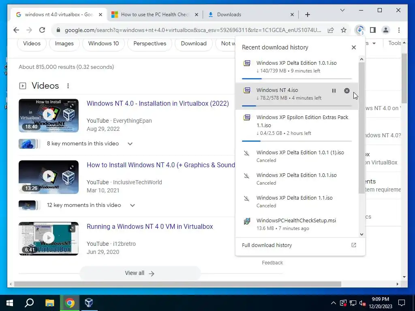Select the Download filter chip
Viewport: 415px width, 311px height.
pos(194,44)
